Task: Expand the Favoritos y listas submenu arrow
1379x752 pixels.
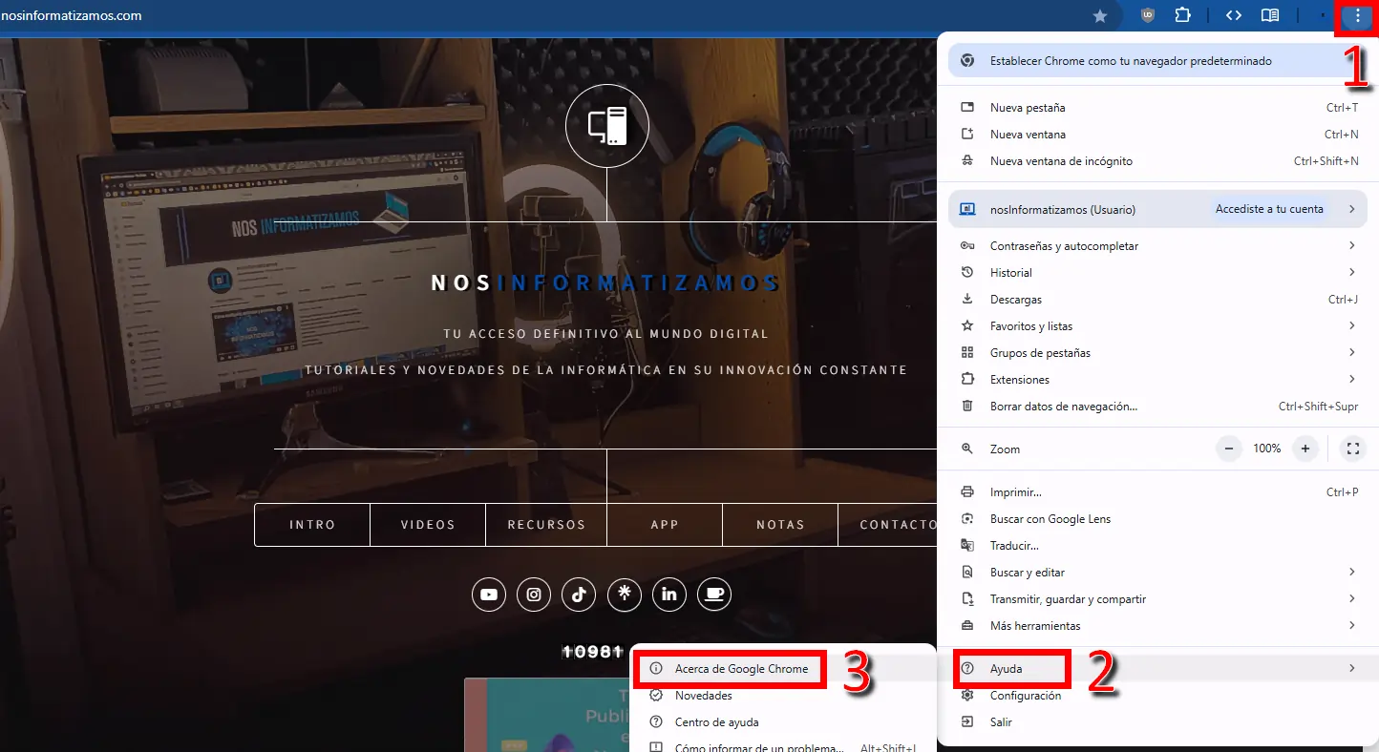Action: pos(1352,326)
